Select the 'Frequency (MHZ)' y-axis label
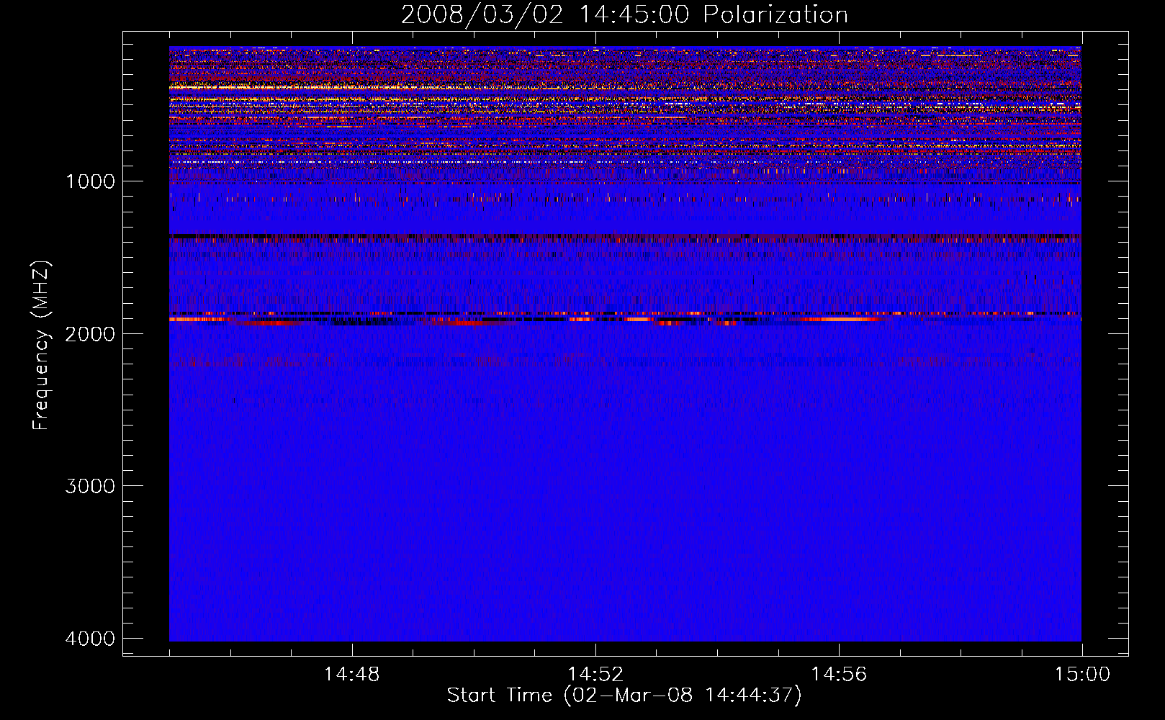This screenshot has width=1165, height=720. point(41,345)
